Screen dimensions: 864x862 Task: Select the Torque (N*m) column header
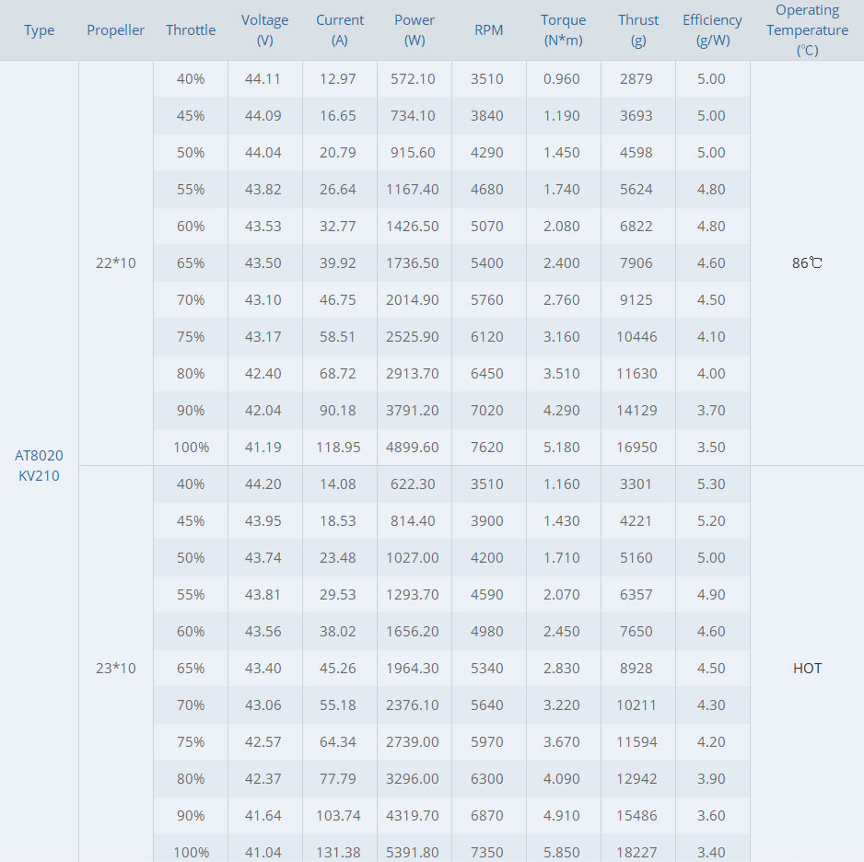[x=563, y=30]
